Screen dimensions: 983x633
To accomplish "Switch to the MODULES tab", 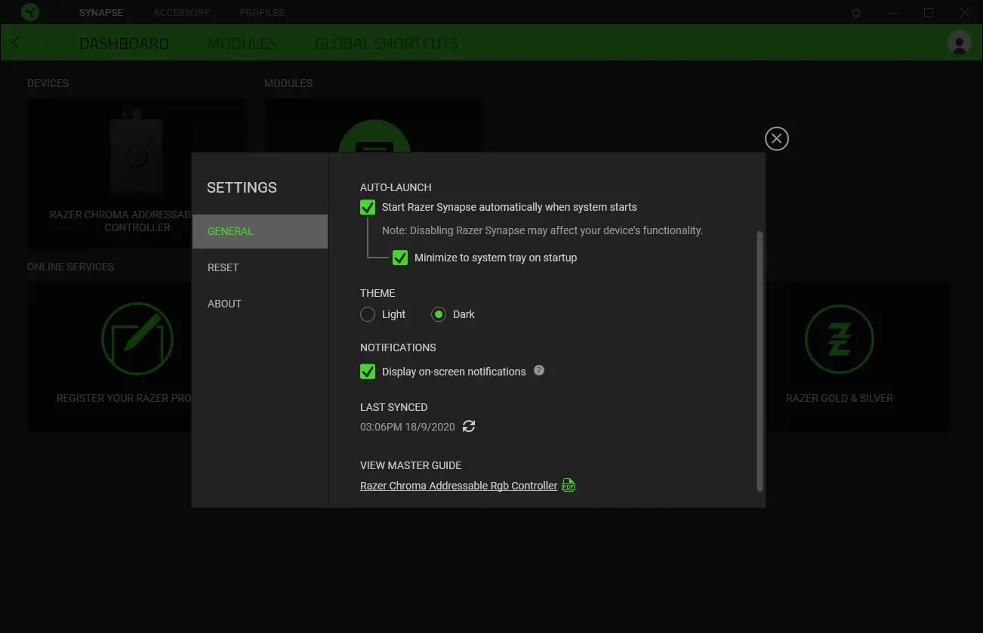I will [x=242, y=43].
